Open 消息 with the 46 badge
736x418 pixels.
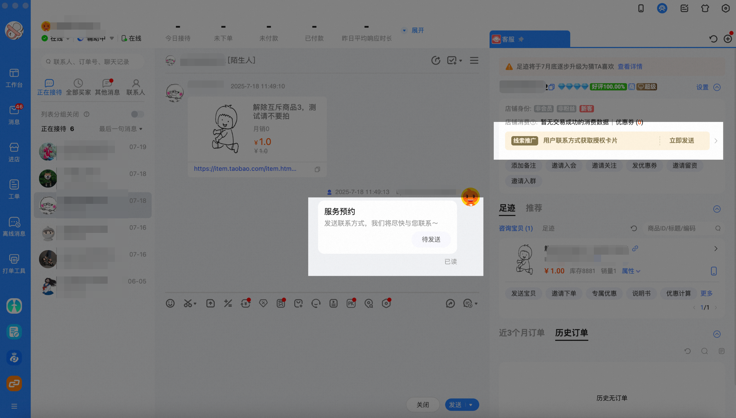pyautogui.click(x=14, y=115)
